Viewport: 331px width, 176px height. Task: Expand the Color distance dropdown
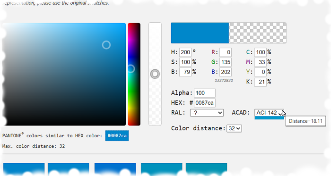coord(234,128)
